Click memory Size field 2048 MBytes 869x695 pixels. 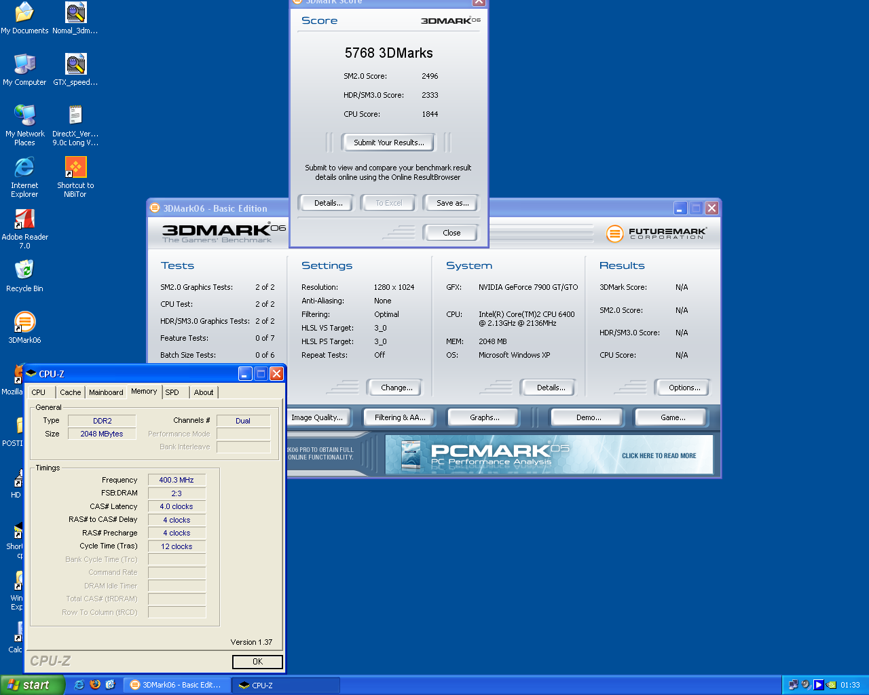[x=102, y=434]
